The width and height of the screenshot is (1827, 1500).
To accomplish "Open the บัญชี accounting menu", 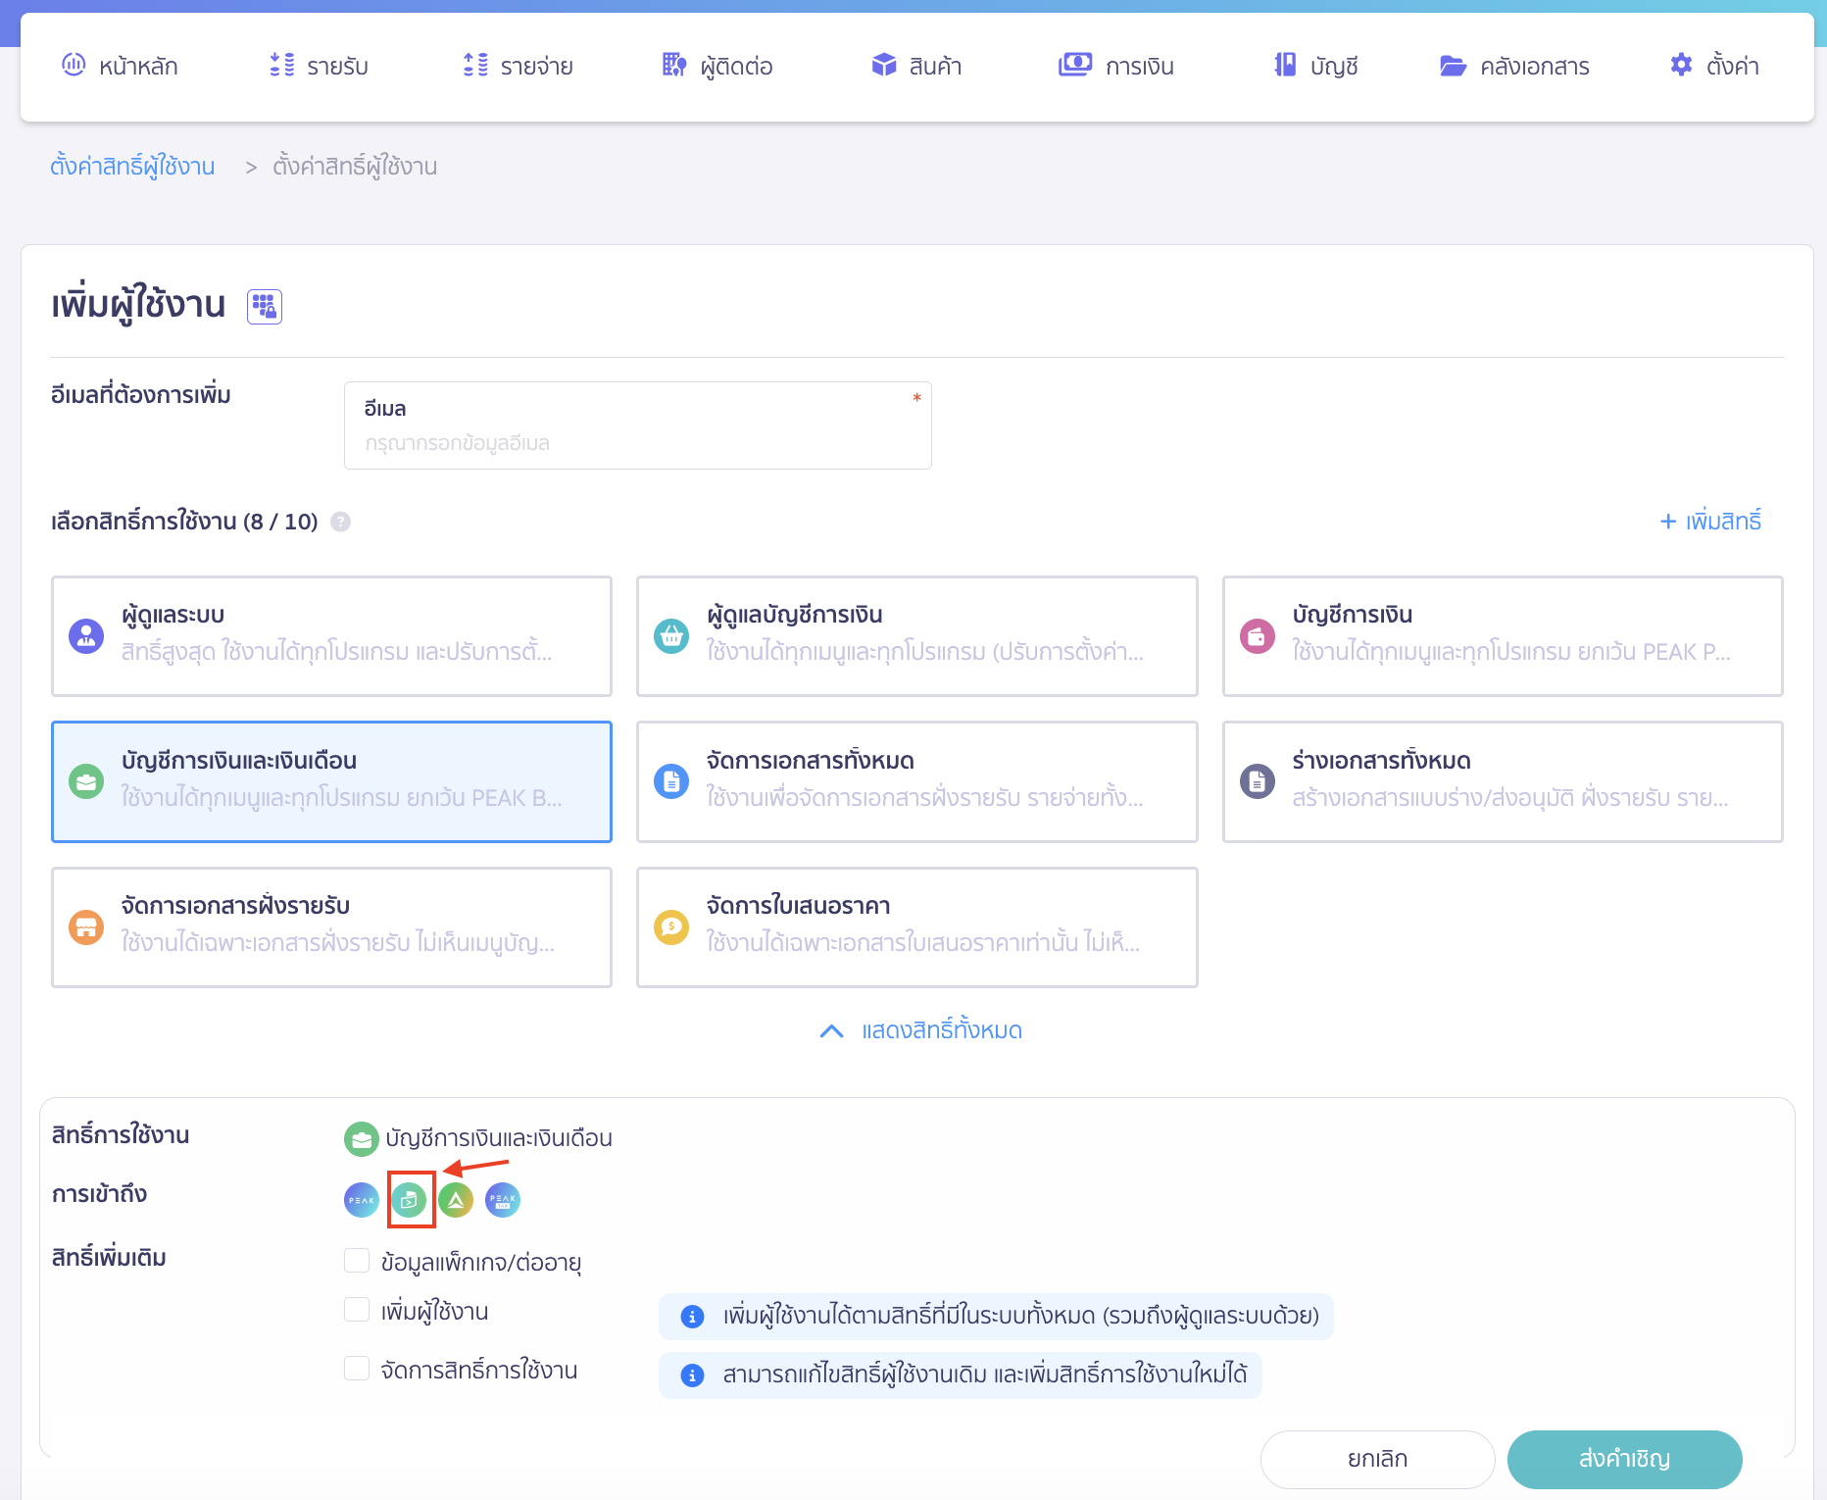I will pyautogui.click(x=1315, y=66).
